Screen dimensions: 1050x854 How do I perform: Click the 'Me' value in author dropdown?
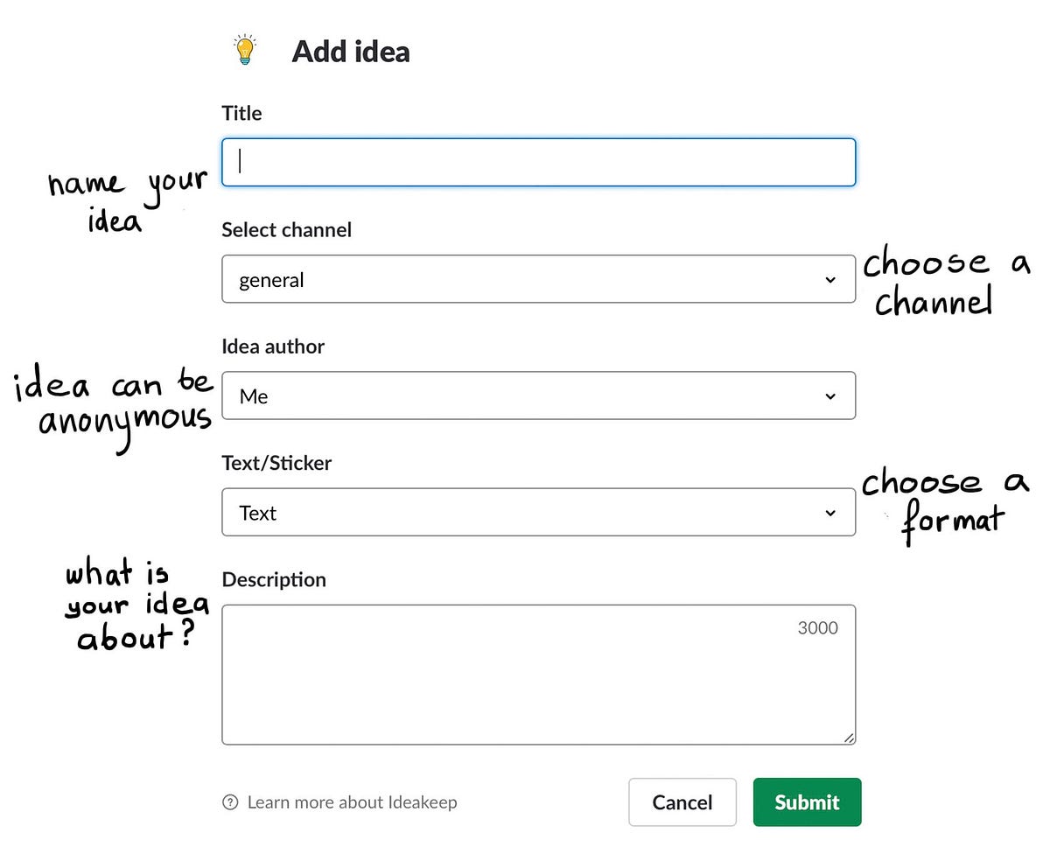[254, 396]
